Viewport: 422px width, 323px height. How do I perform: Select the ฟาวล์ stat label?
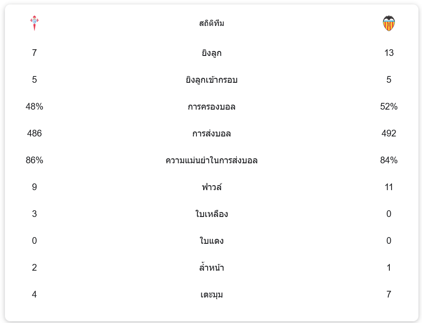211,187
